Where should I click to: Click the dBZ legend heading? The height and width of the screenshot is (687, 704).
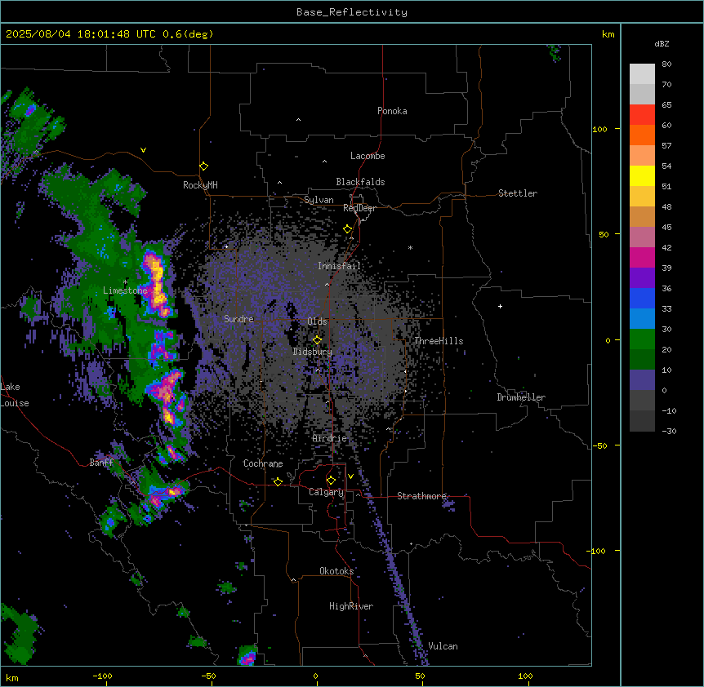(x=662, y=44)
